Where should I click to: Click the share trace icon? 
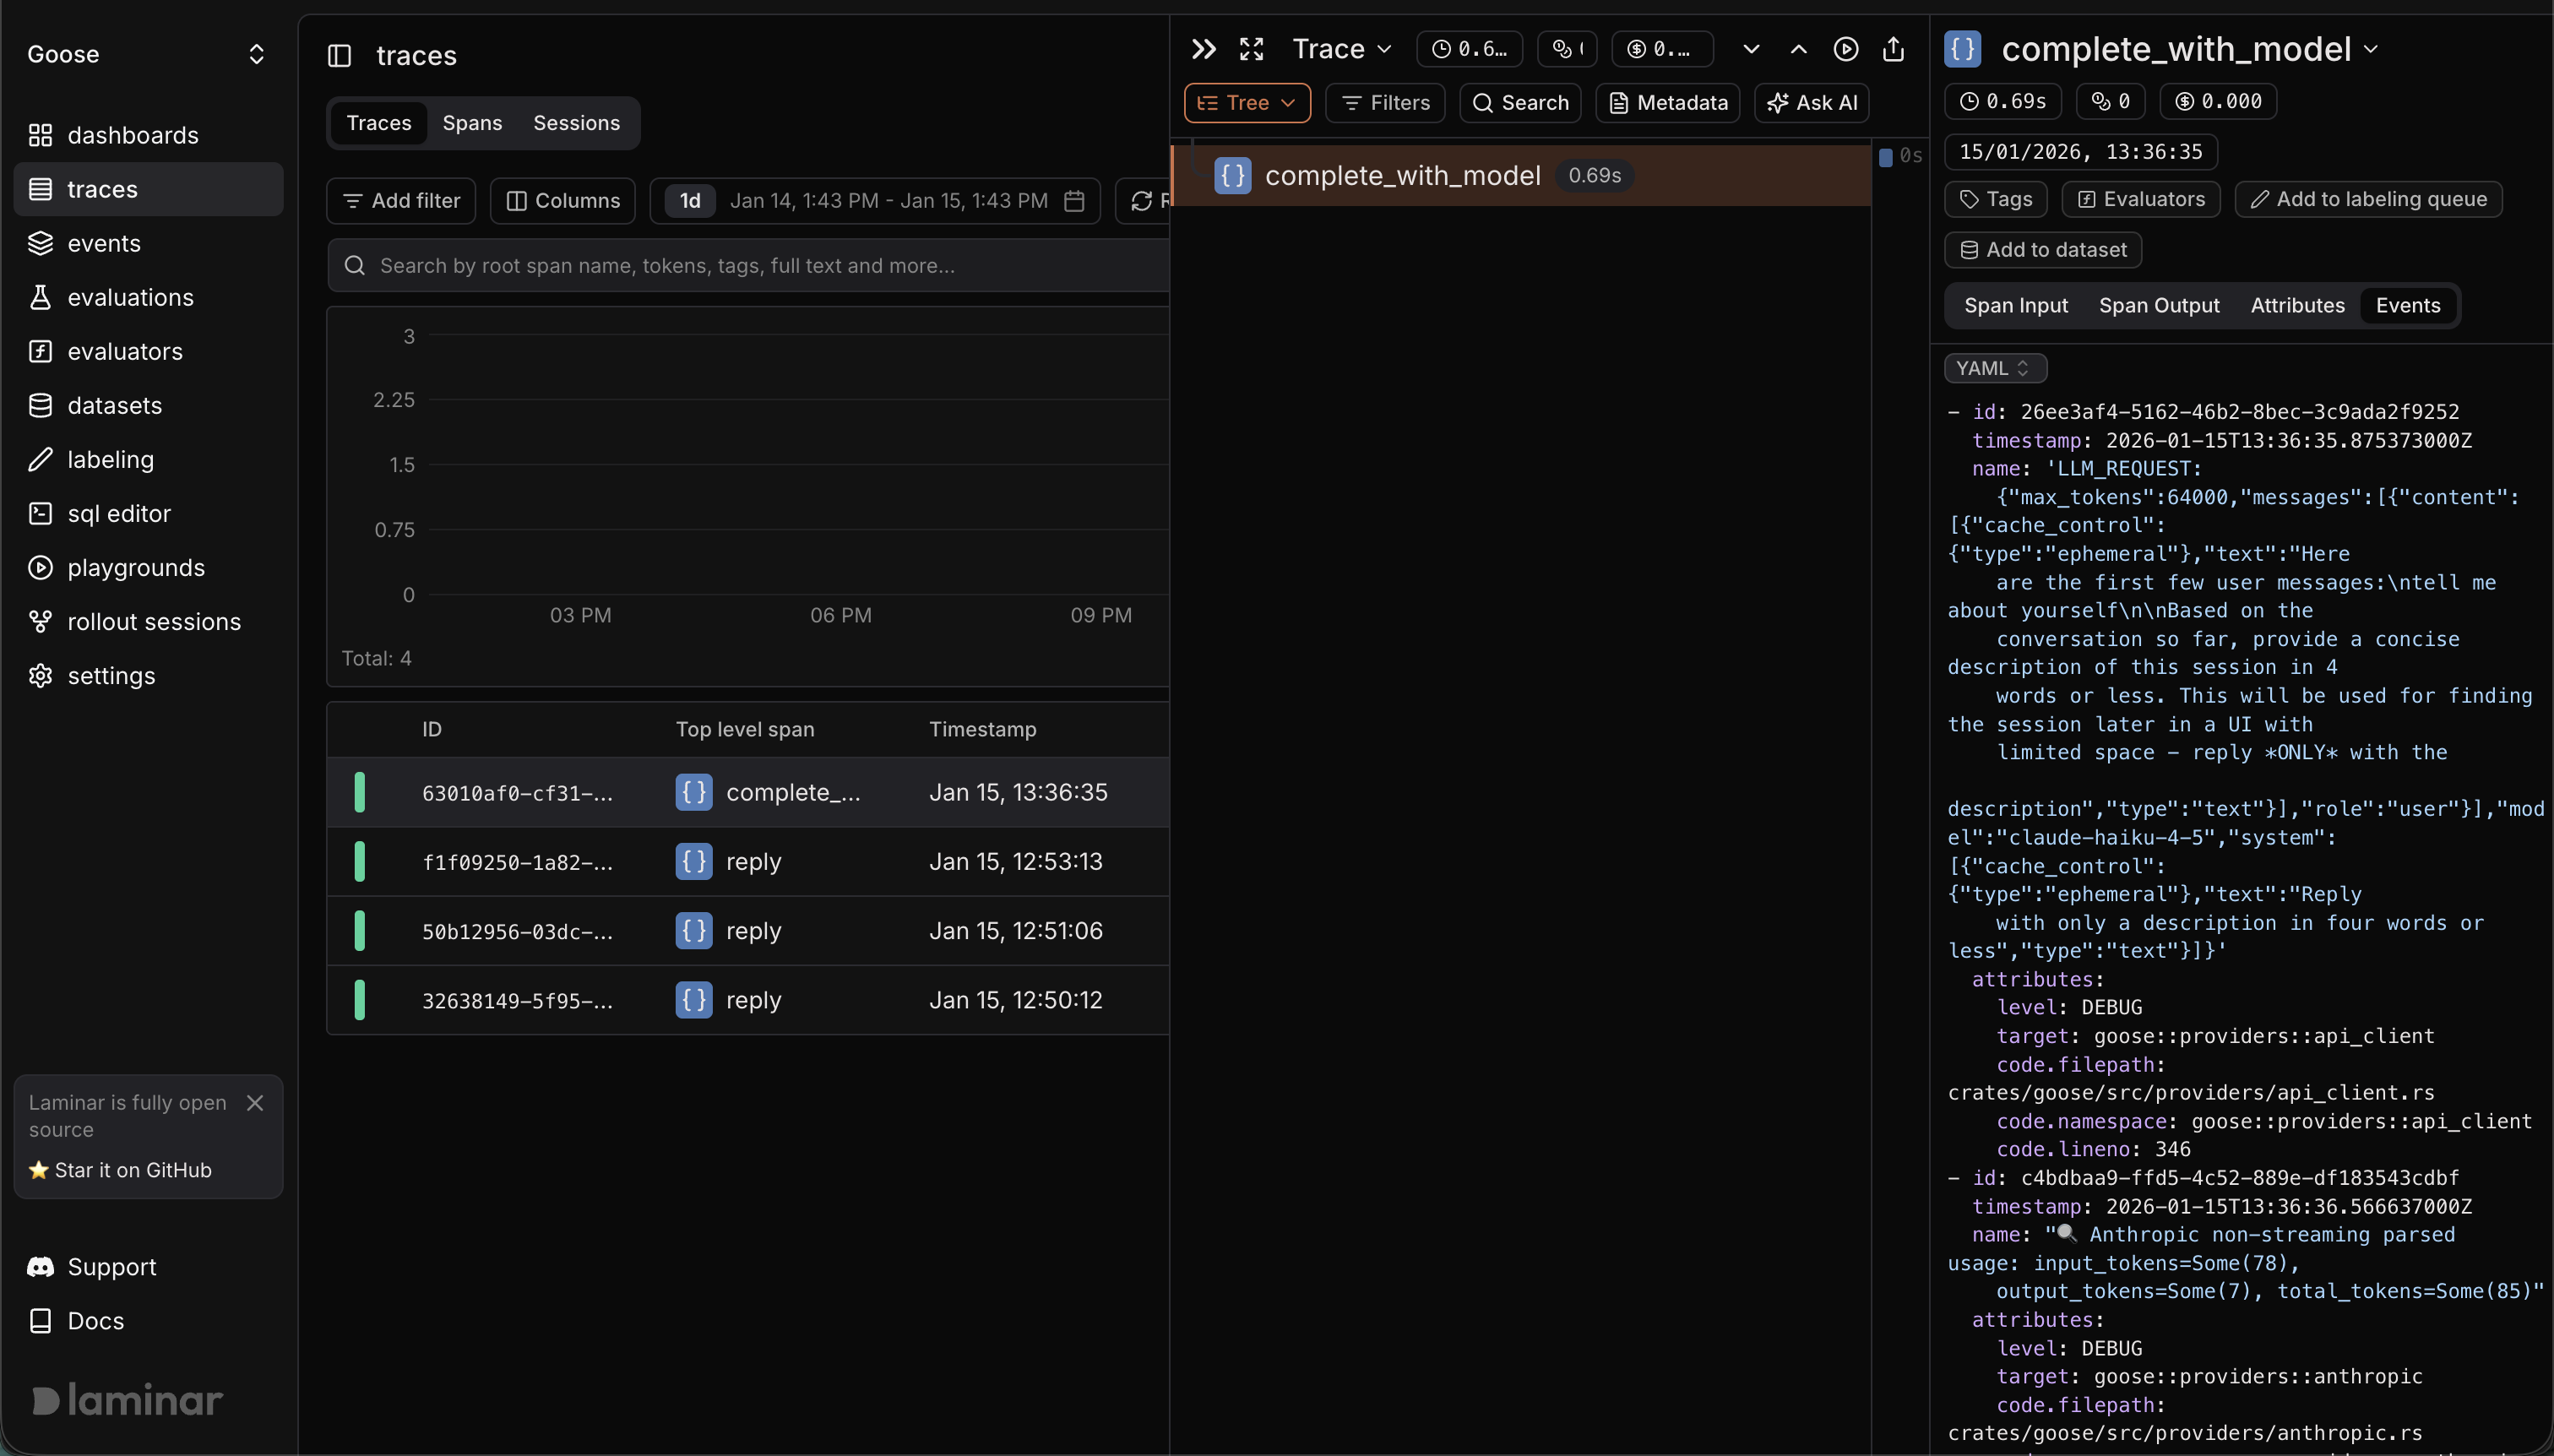point(1893,49)
